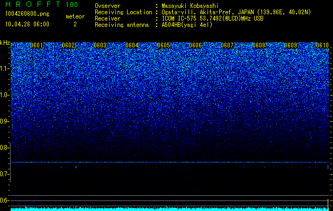Click the 0605 time marker
The height and width of the screenshot is (211, 333).
pos(164,45)
